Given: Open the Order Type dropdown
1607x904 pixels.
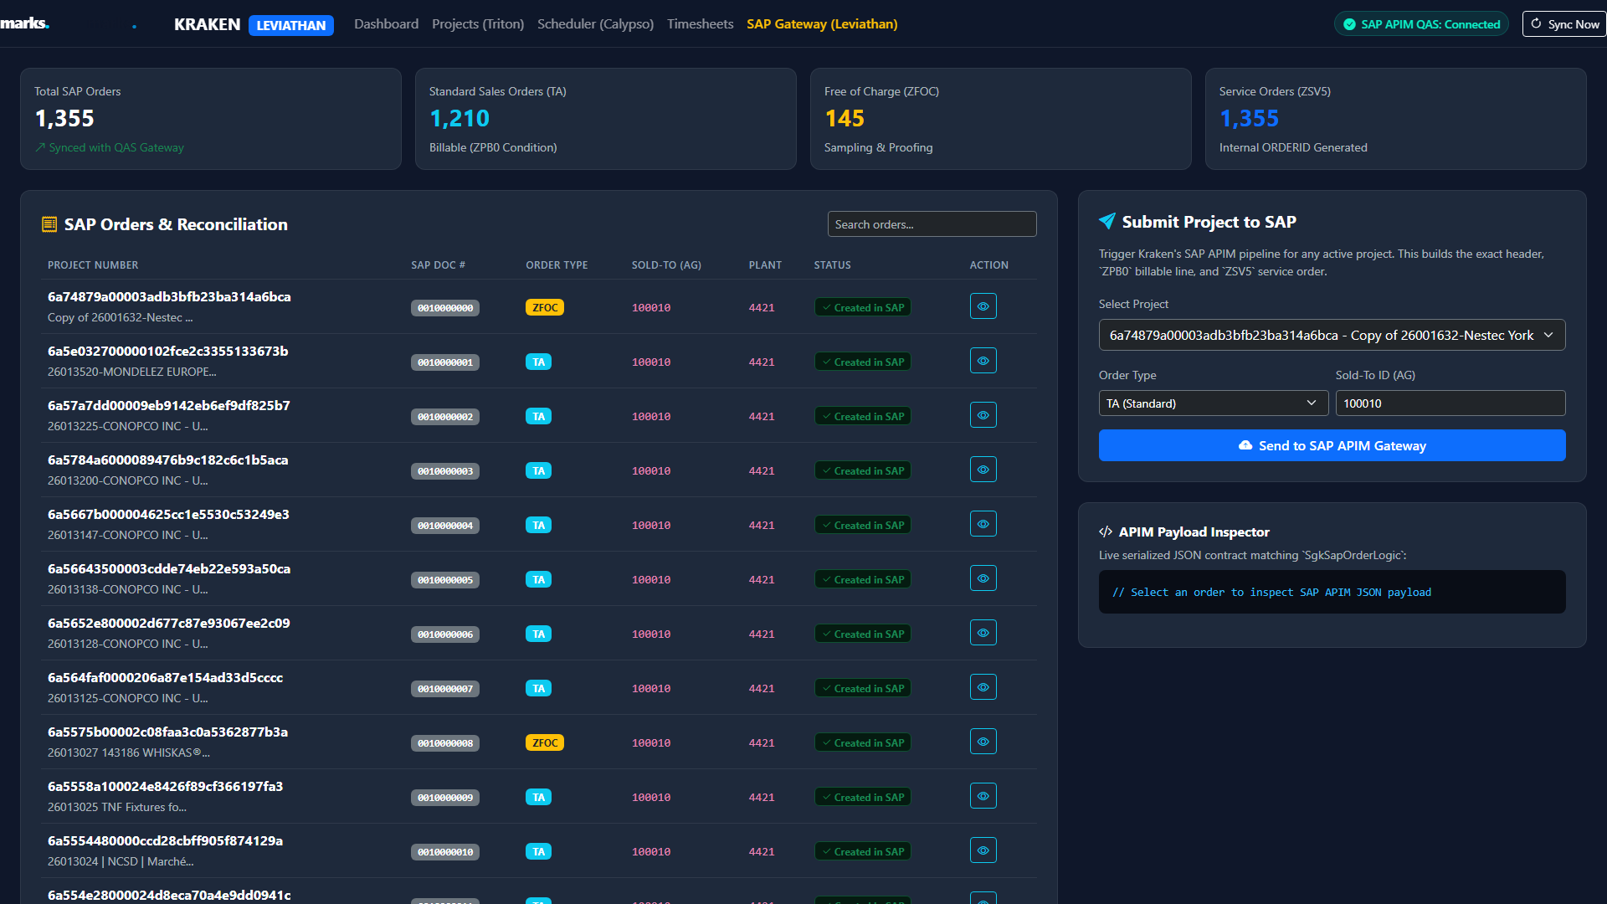Looking at the screenshot, I should (x=1213, y=403).
